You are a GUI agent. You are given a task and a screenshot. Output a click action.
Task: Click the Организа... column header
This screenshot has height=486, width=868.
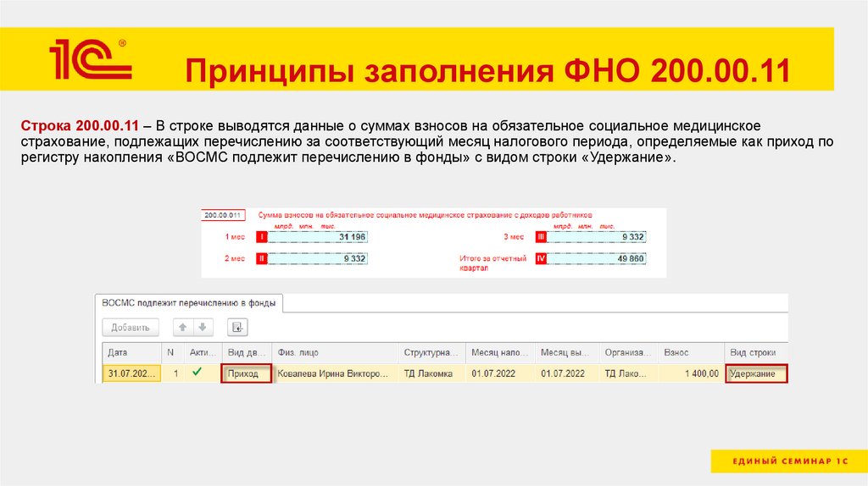[629, 352]
